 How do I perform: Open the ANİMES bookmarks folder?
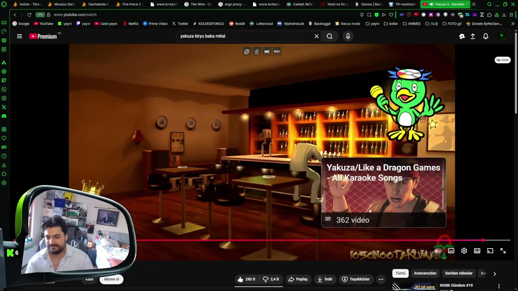coord(412,24)
